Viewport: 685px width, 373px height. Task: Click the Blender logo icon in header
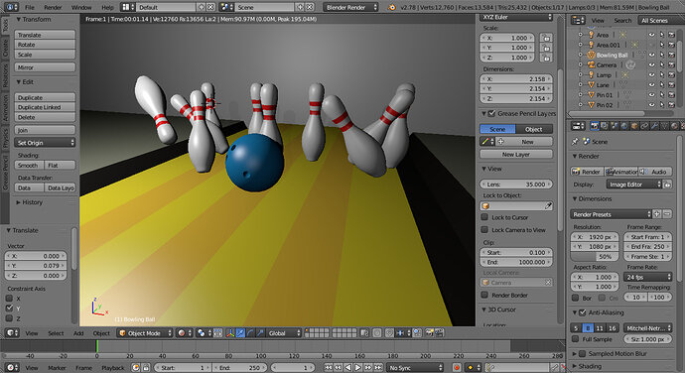[x=392, y=7]
